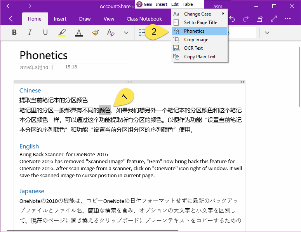The width and height of the screenshot is (301, 232).
Task: Select Phonetics from the Edit menu
Action: [200, 31]
